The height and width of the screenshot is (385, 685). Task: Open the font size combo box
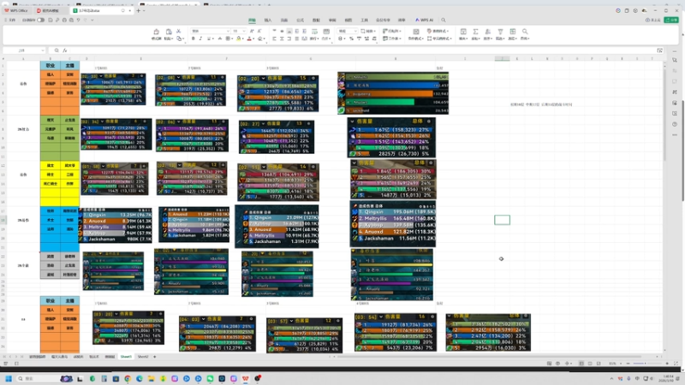239,32
